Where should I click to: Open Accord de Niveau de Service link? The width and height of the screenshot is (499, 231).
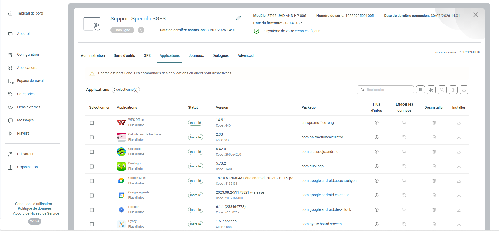[36, 213]
